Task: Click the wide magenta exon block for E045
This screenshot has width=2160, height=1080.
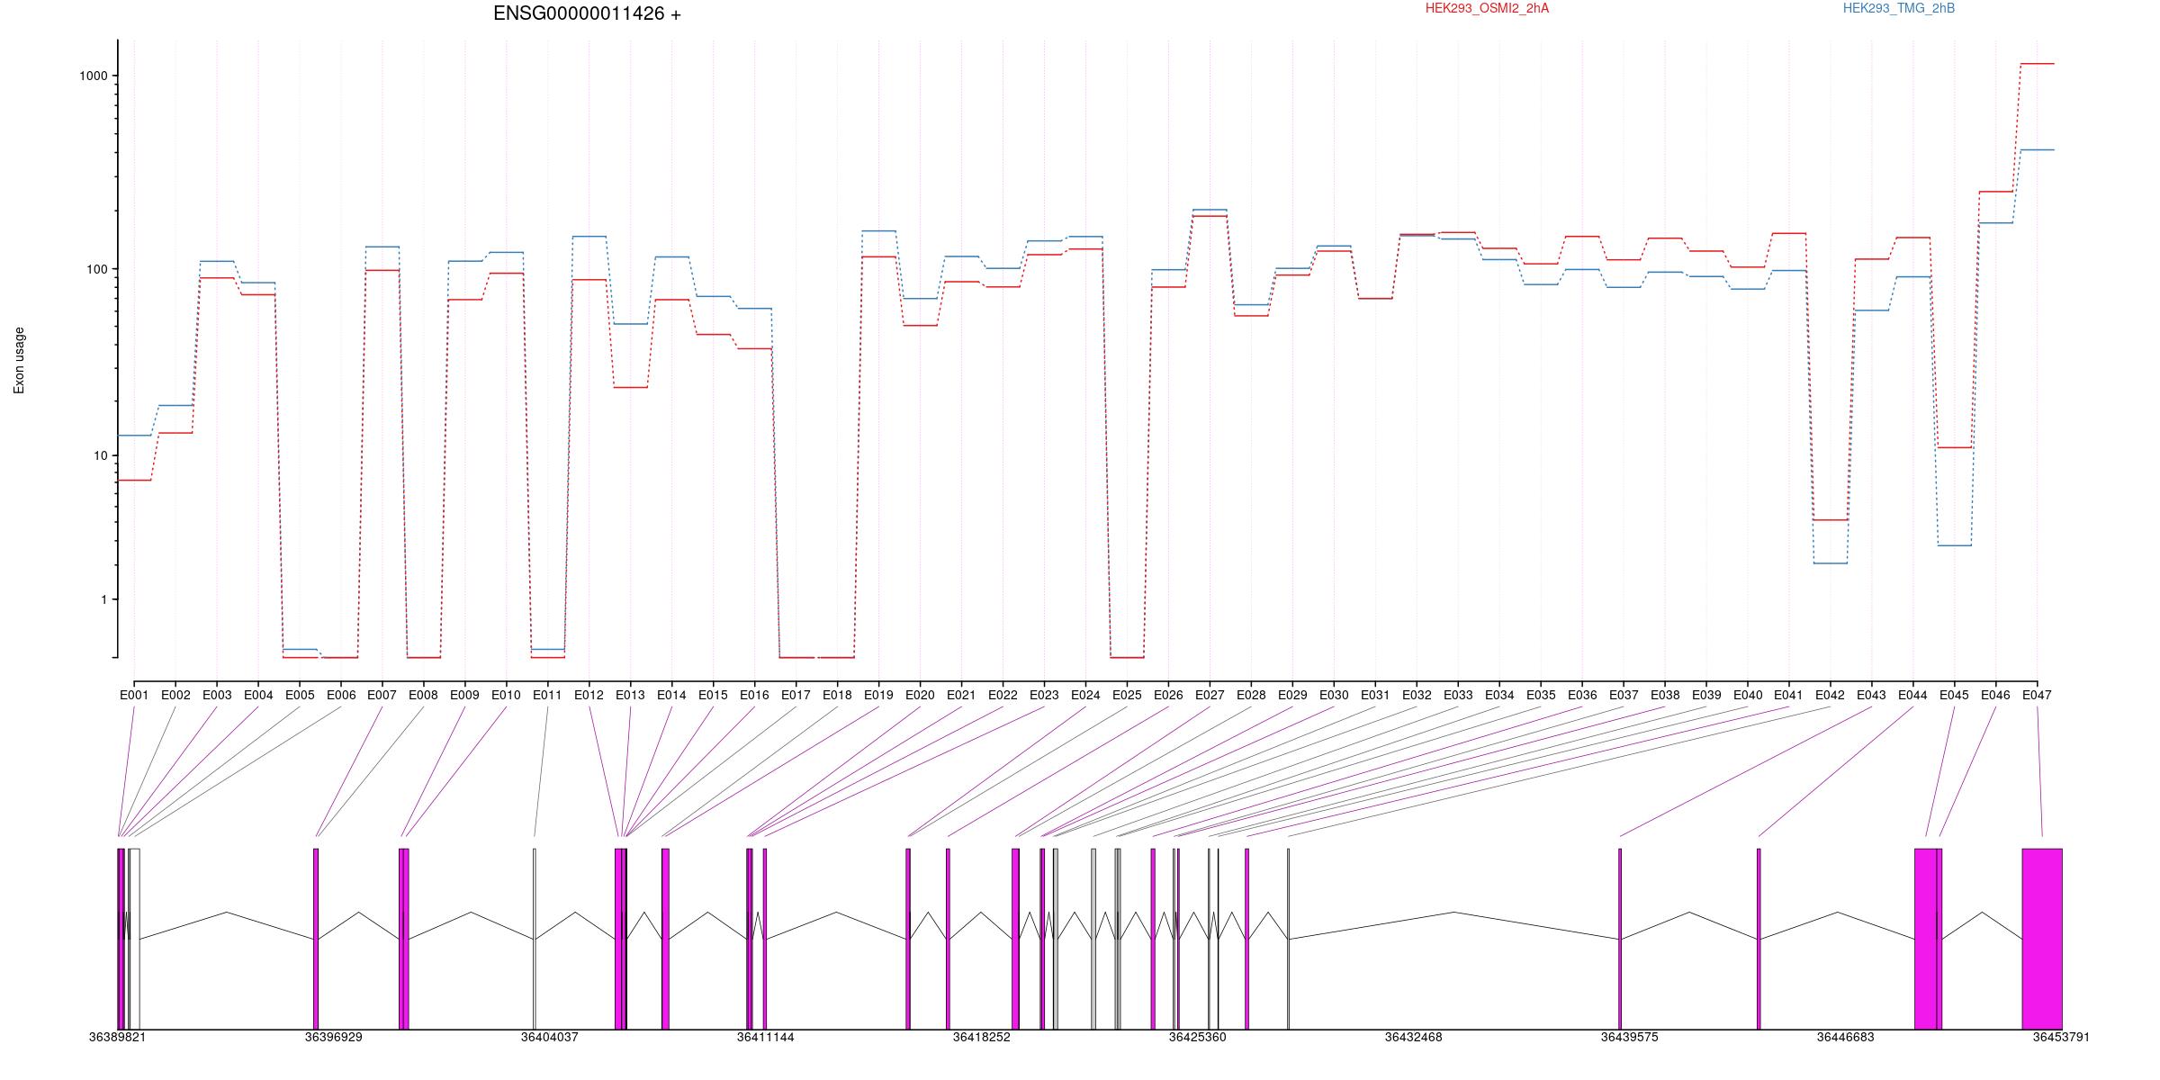Action: pos(1926,939)
